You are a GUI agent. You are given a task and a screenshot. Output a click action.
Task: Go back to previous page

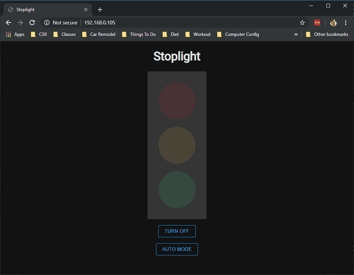[8, 23]
